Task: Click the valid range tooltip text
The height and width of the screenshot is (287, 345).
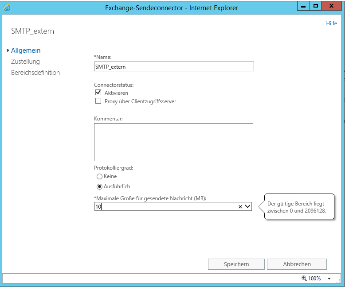Action: tap(297, 207)
